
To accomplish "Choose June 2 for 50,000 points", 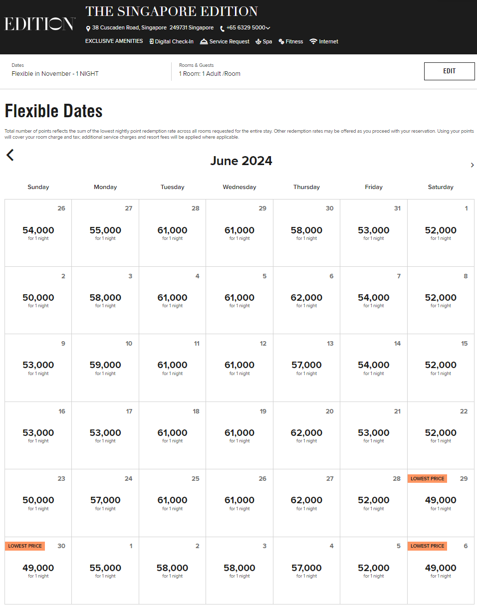I will [x=38, y=300].
